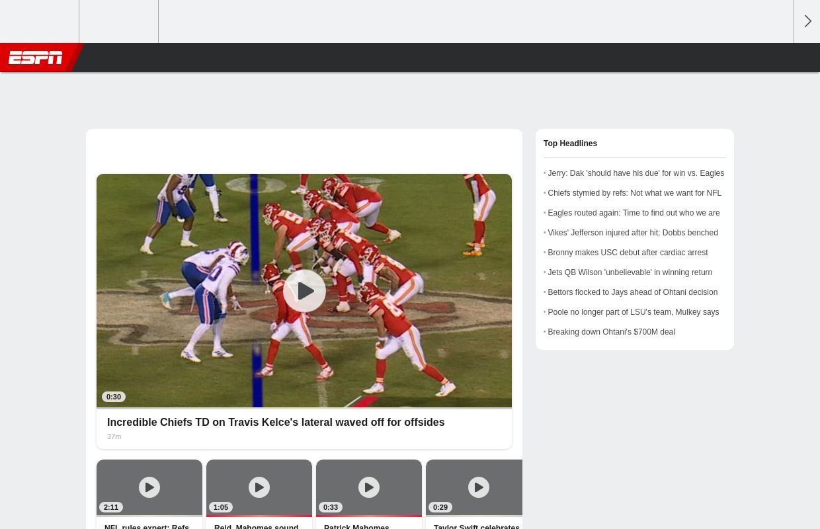This screenshot has height=529, width=820.
Task: Click the red progress bar under Patrick Mahomes clip
Action: (368, 515)
